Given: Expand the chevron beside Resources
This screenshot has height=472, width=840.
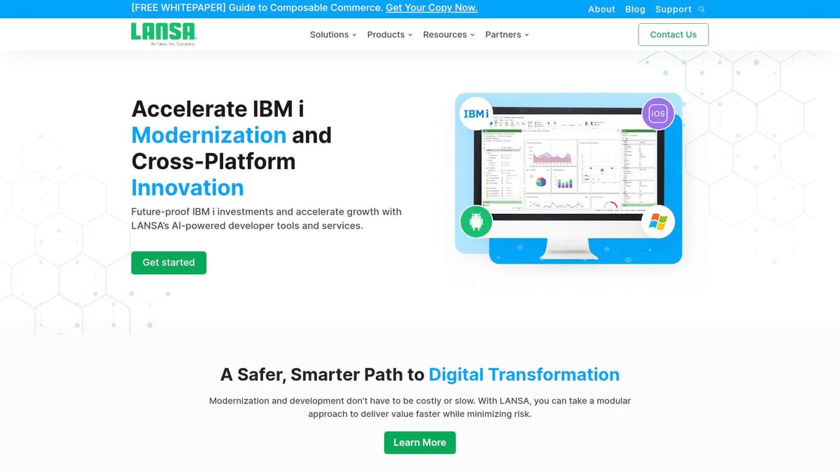Looking at the screenshot, I should [x=472, y=35].
